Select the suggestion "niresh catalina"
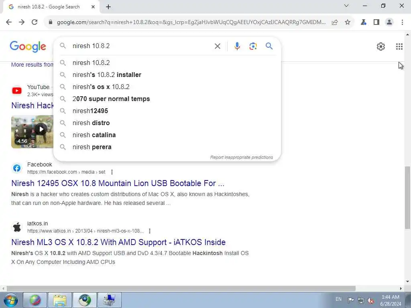The height and width of the screenshot is (308, 411). (x=167, y=135)
